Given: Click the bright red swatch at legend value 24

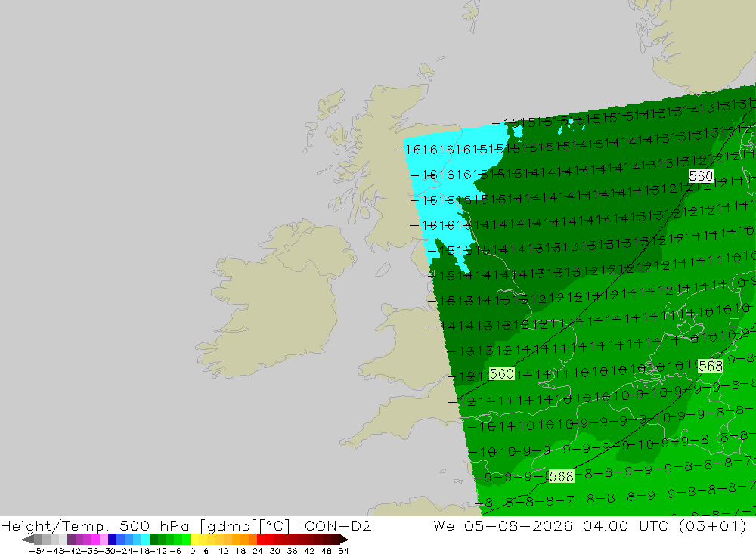Looking at the screenshot, I should (x=261, y=540).
